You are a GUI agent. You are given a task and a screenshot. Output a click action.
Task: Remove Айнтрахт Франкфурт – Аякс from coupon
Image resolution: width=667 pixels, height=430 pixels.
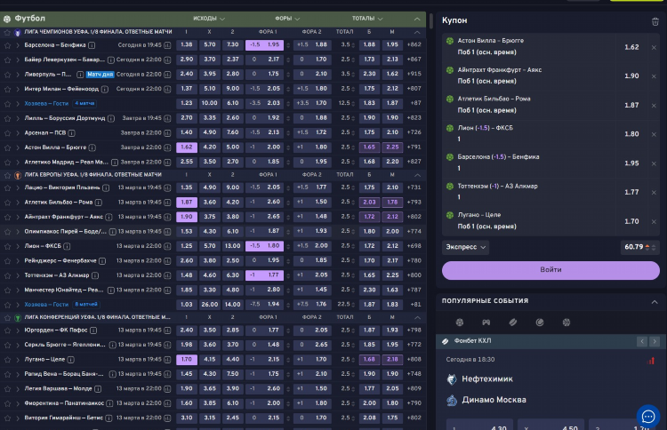coord(654,76)
